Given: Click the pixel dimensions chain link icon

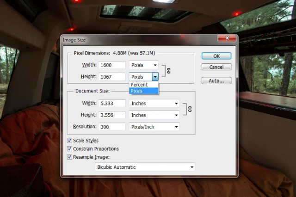Looking at the screenshot, I should (169, 71).
